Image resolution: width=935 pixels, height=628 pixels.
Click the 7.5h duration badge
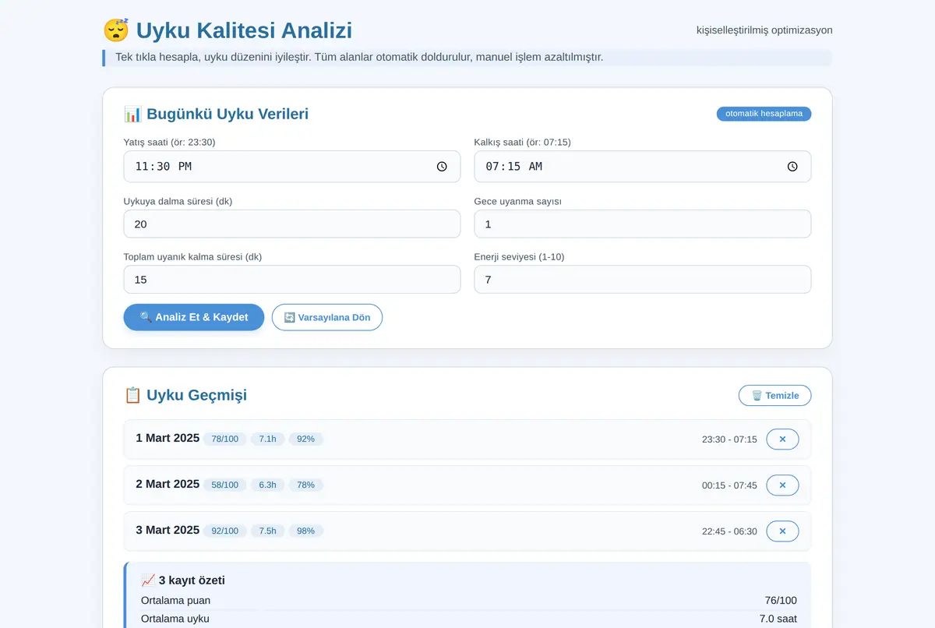pyautogui.click(x=267, y=531)
